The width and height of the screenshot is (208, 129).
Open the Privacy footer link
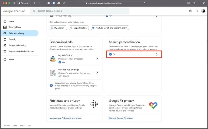tap(7, 126)
